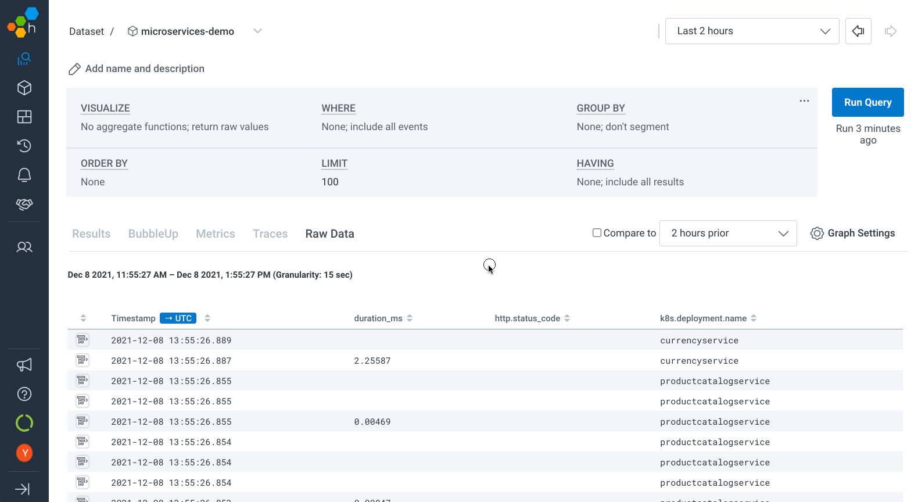Expand the dataset selector chevron
The height and width of the screenshot is (502, 918).
[257, 31]
